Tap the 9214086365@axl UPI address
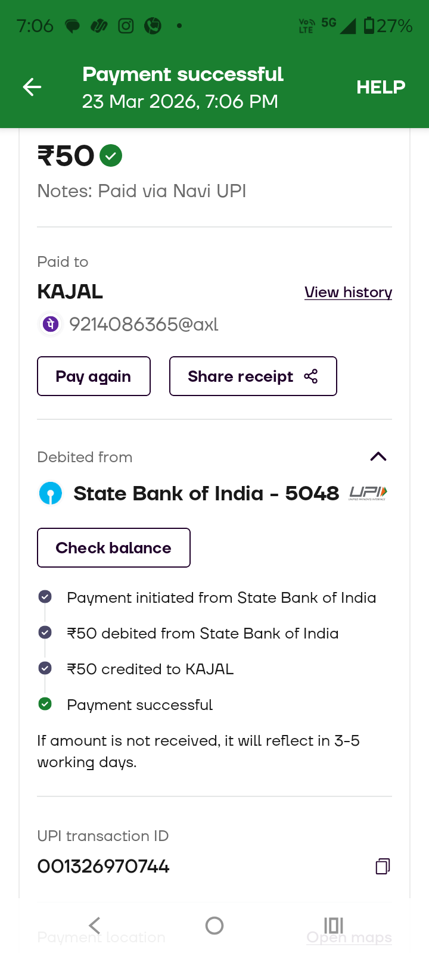The height and width of the screenshot is (953, 429). tap(144, 325)
